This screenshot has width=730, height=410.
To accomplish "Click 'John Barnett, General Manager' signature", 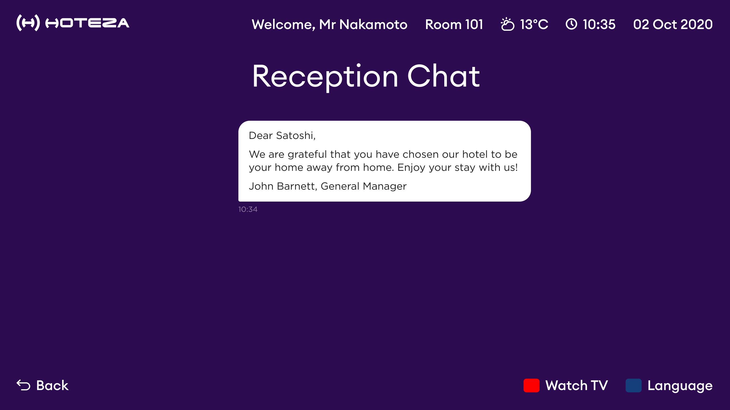I will click(328, 186).
